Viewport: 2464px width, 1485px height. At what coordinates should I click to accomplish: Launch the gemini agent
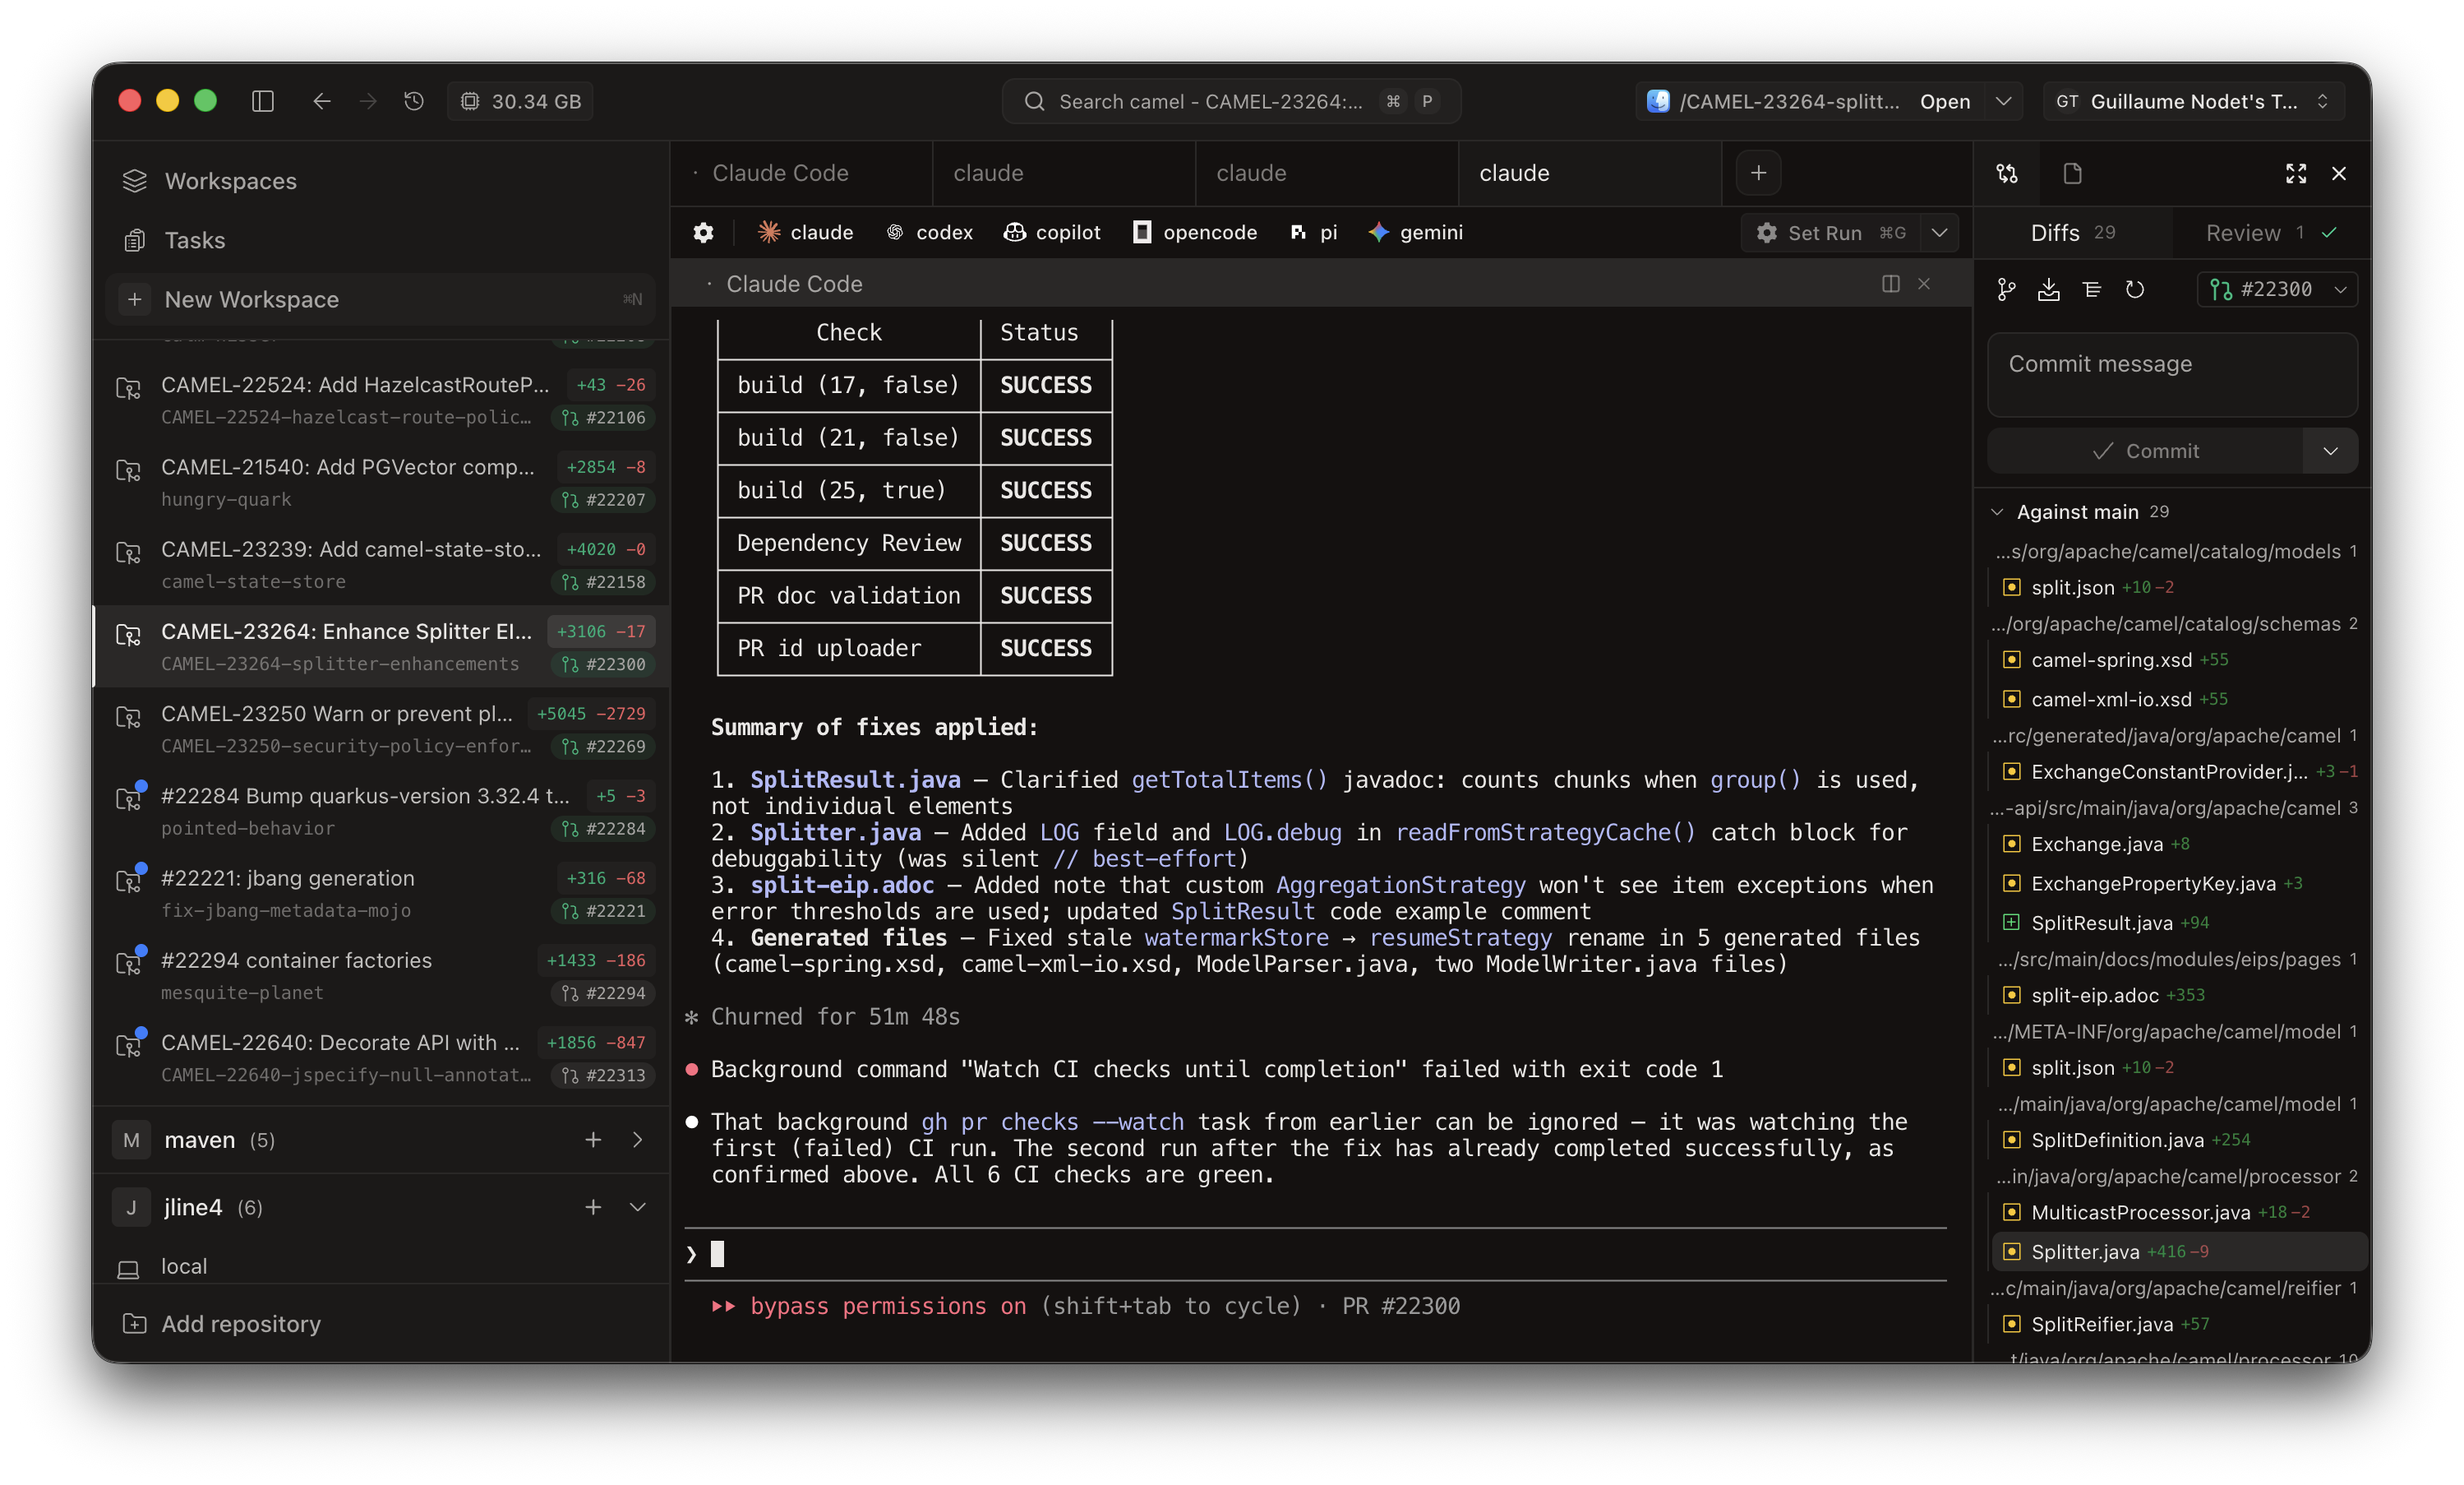click(1415, 232)
